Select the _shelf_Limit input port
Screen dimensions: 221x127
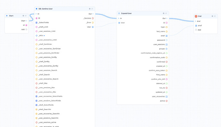(x=37, y=27)
